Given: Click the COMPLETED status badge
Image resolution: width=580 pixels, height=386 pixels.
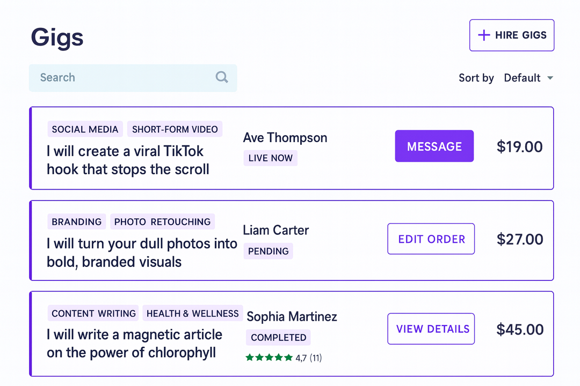Looking at the screenshot, I should (278, 337).
